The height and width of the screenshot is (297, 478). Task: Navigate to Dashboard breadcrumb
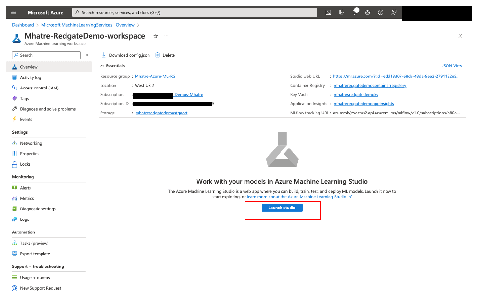(x=23, y=25)
